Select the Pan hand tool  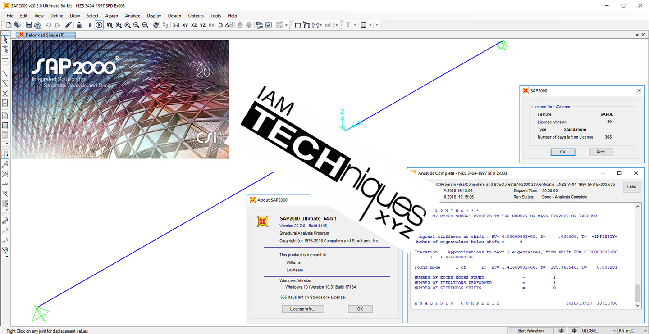pyautogui.click(x=156, y=25)
